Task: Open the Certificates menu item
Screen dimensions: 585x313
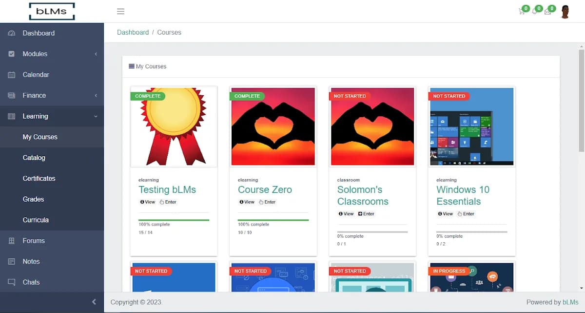Action: click(39, 179)
